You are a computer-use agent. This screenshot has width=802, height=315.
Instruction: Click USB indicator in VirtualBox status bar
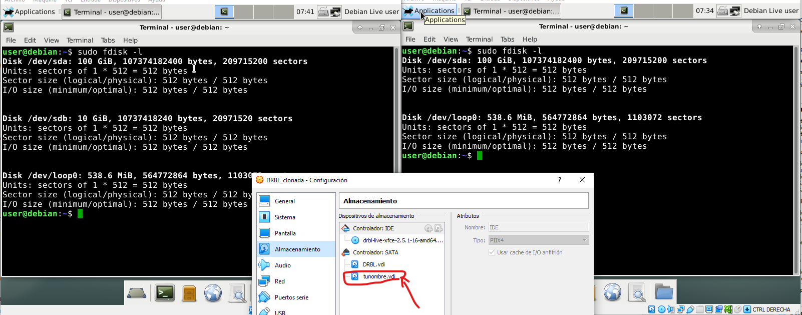(690, 309)
